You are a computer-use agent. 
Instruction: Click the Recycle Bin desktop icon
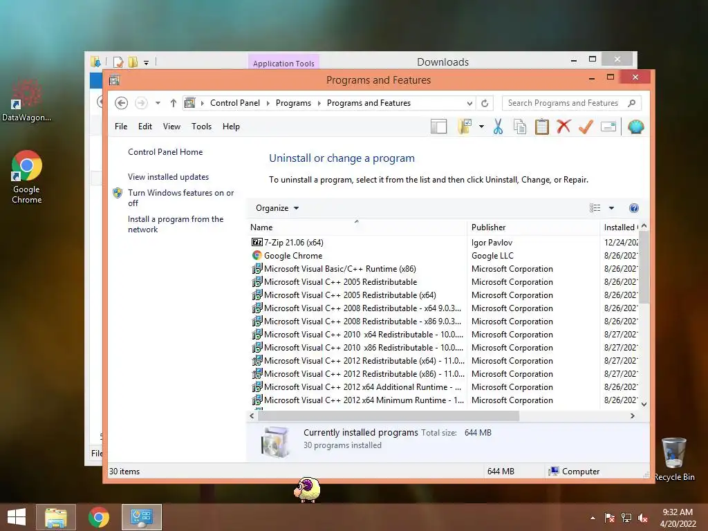pyautogui.click(x=674, y=459)
